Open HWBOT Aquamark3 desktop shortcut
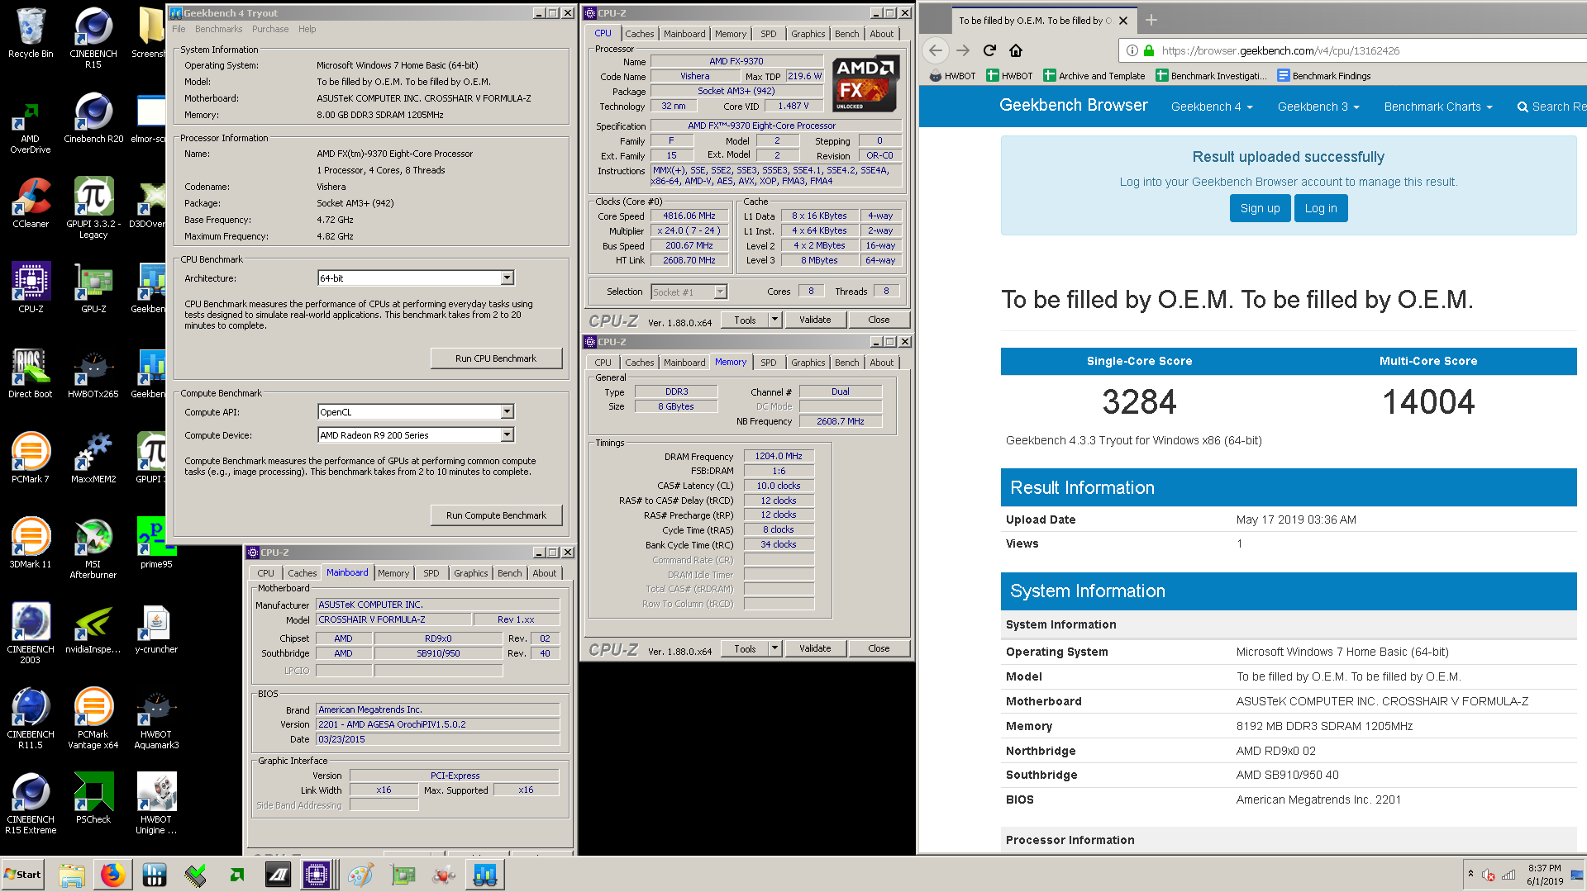 pyautogui.click(x=156, y=719)
